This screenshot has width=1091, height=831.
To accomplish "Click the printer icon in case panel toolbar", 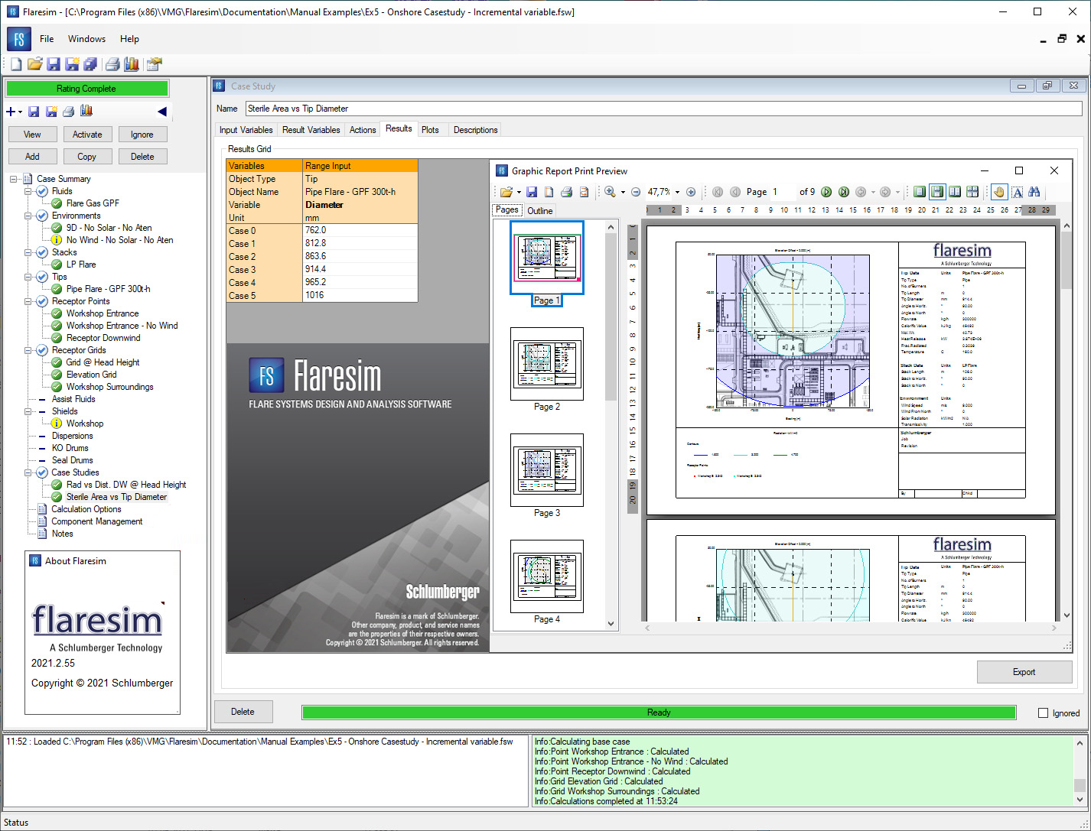I will 68,112.
